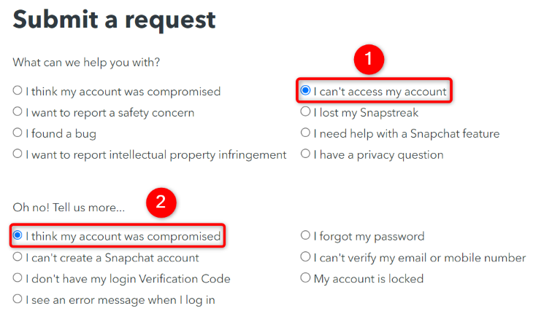The width and height of the screenshot is (533, 311).
Task: Choose "I can't verify my email or mobile number"
Action: 306,257
